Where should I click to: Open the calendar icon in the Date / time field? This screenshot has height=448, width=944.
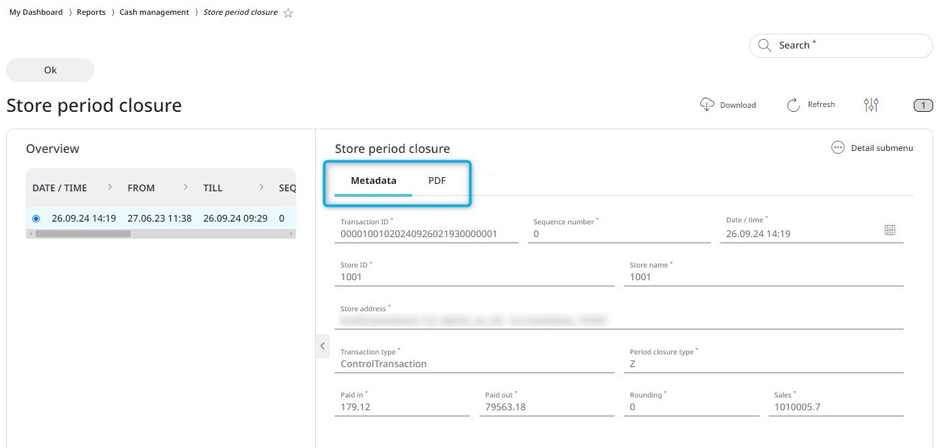(x=889, y=230)
